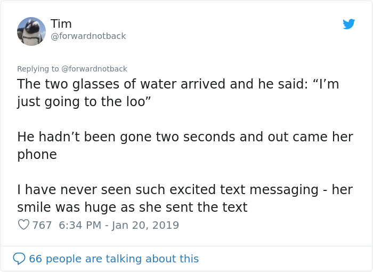Click the Twitter bird logo
Viewport: 373px width, 272px height.
coord(349,24)
